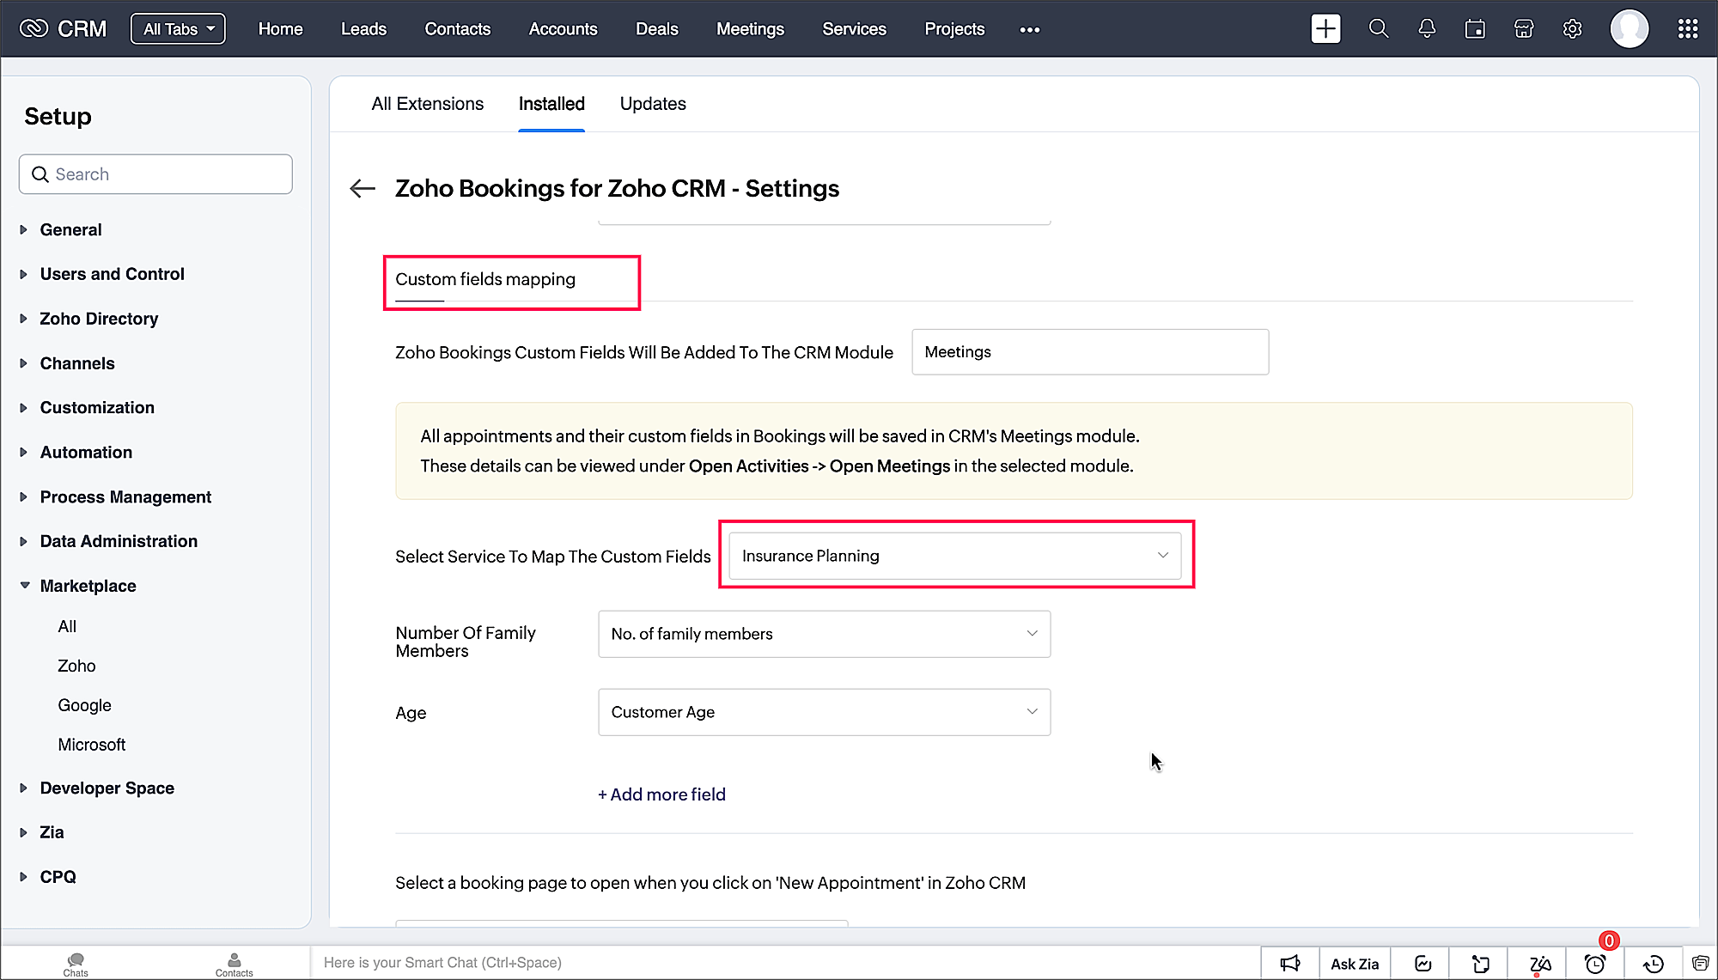Open the Deals module tab
This screenshot has height=980, width=1718.
pos(656,29)
